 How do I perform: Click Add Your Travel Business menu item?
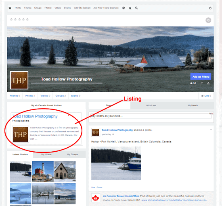(x=106, y=8)
